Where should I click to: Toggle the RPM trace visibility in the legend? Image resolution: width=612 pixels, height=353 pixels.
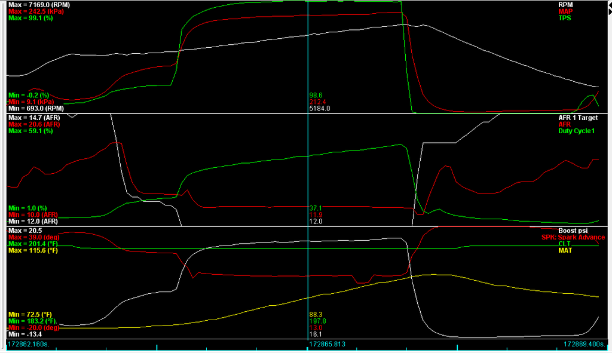click(x=564, y=4)
